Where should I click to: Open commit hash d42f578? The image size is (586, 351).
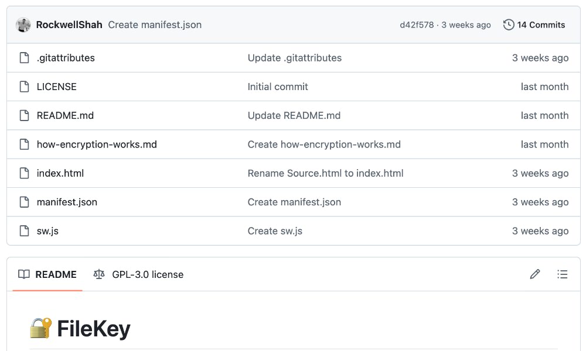[417, 25]
